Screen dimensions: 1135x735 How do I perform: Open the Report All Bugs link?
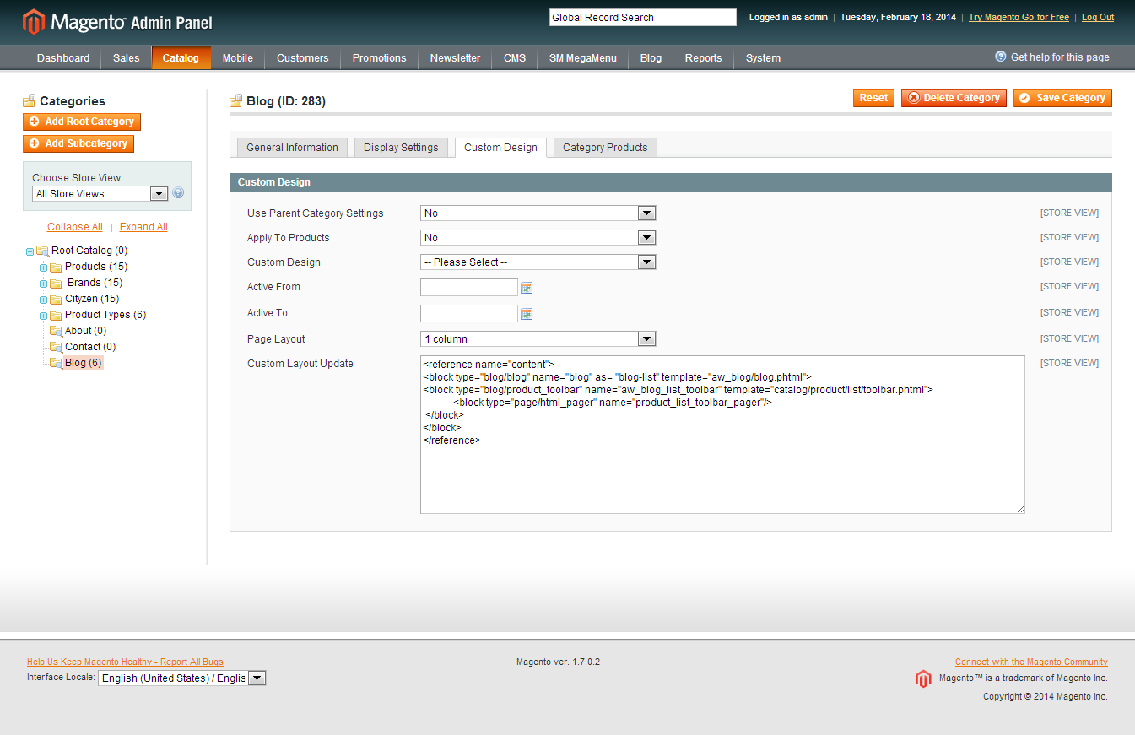click(x=125, y=662)
